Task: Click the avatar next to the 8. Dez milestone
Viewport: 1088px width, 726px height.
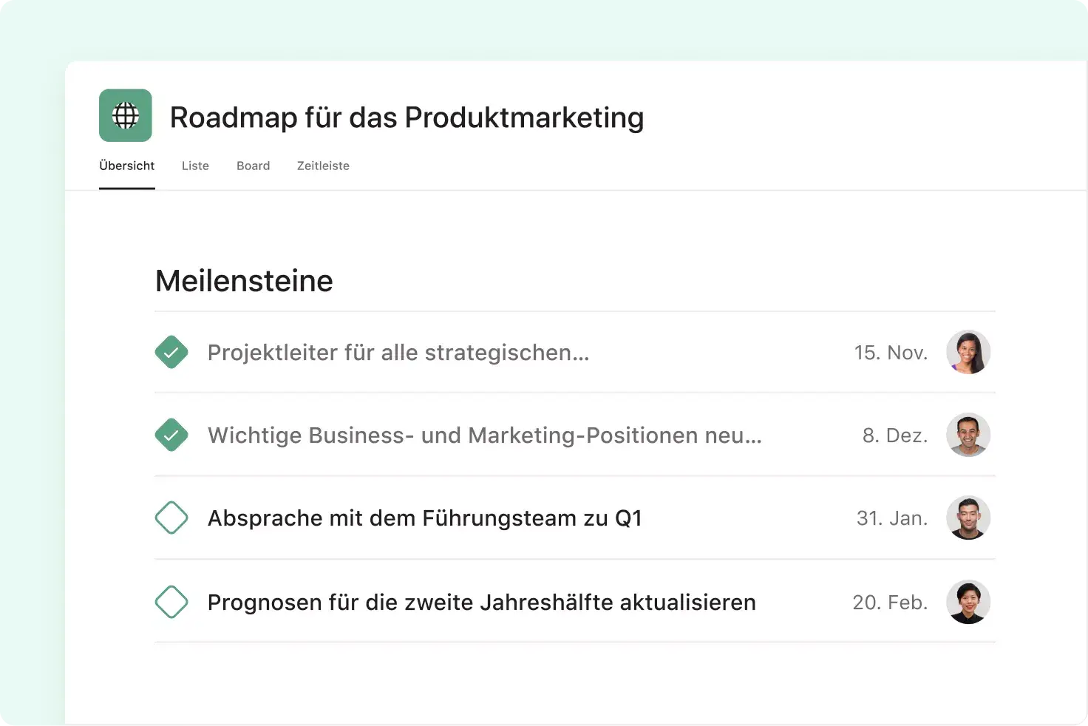Action: (968, 435)
